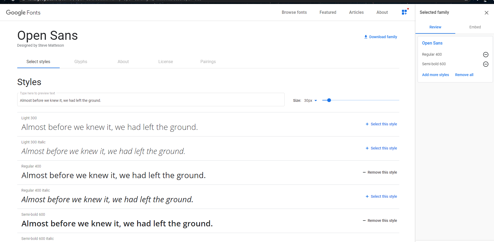
Task: Click the 'Light 300 italic' style label
Action: pos(33,142)
